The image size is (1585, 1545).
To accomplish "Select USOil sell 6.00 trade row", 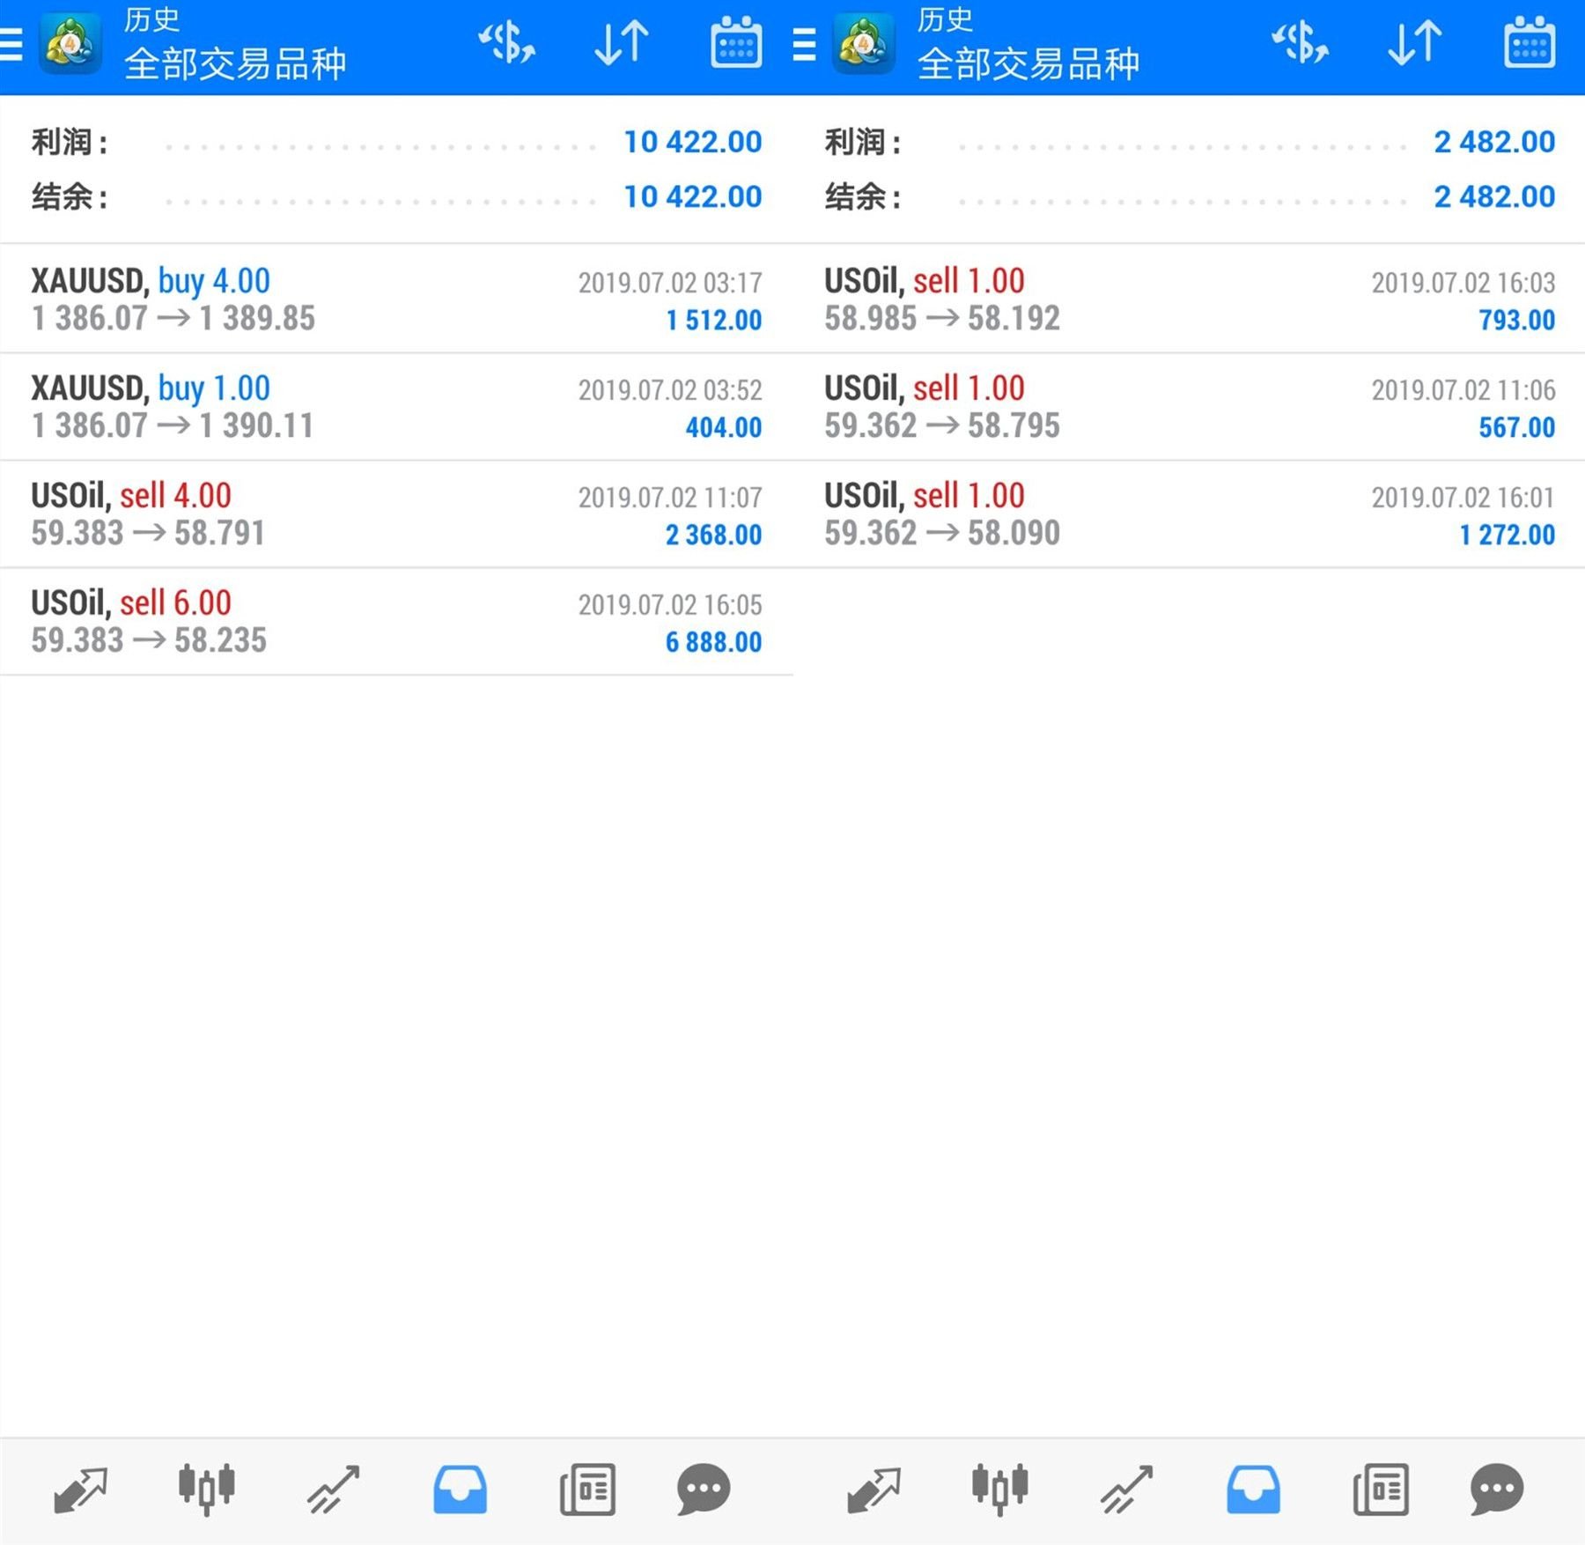I will coord(396,622).
